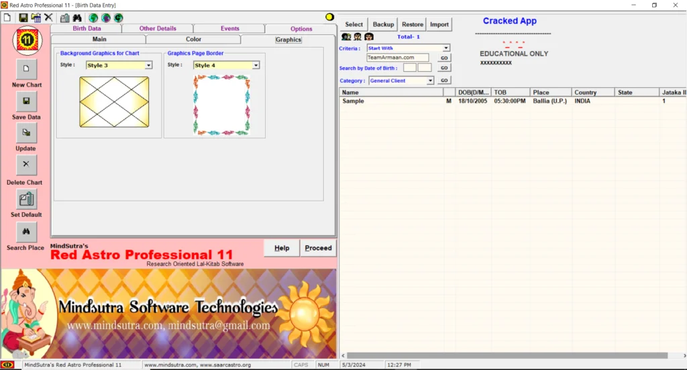
Task: Click the Name column header
Action: pyautogui.click(x=391, y=93)
